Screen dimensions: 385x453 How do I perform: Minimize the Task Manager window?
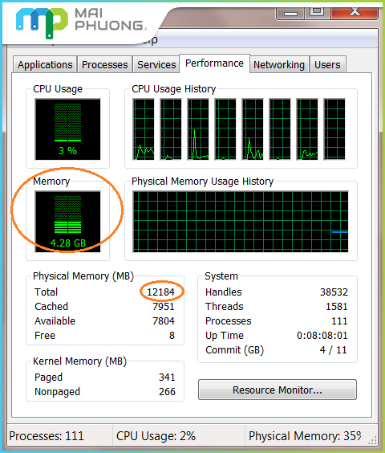pyautogui.click(x=290, y=13)
